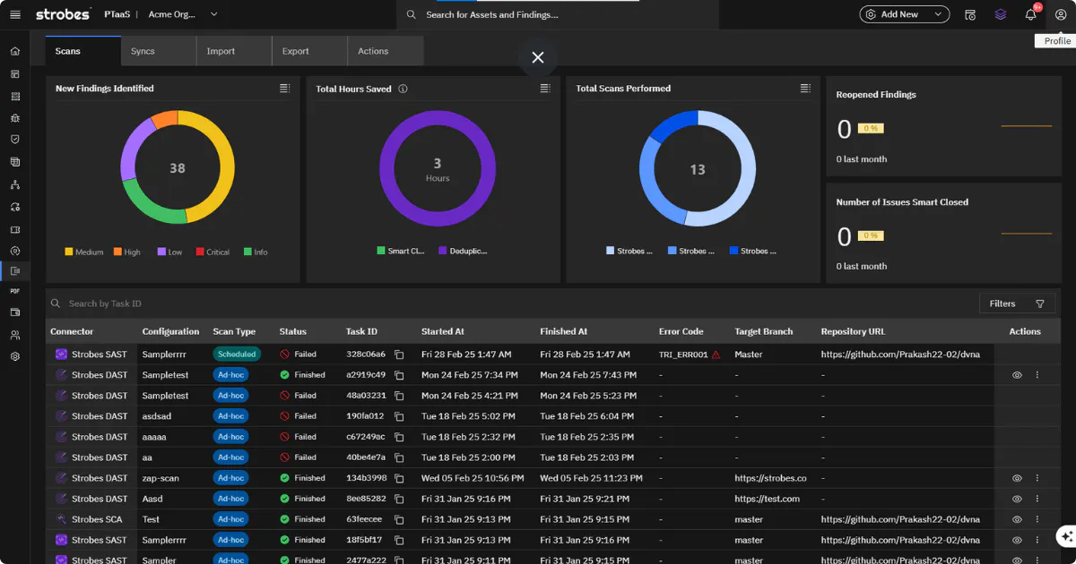Select the TRI_ERR001 error code text

[683, 355]
